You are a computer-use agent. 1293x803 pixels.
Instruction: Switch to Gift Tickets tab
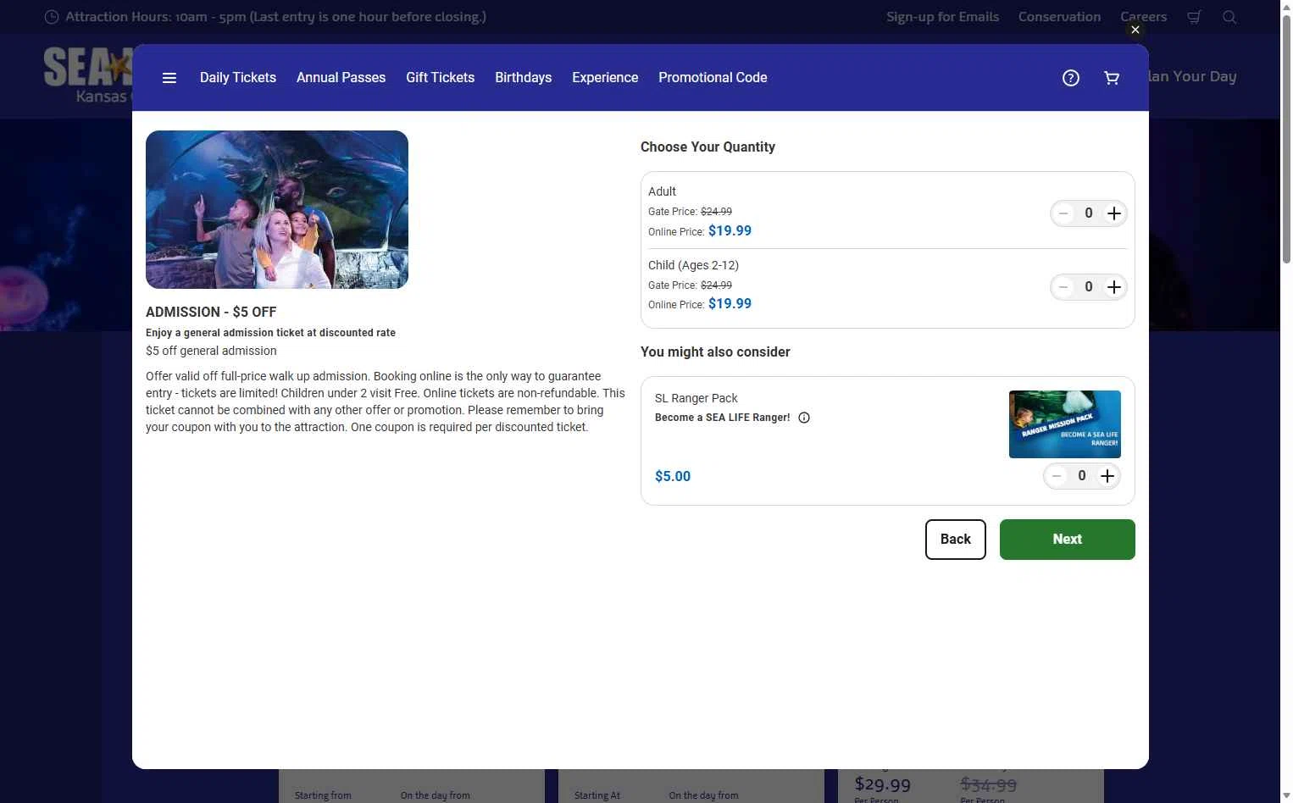(x=440, y=77)
